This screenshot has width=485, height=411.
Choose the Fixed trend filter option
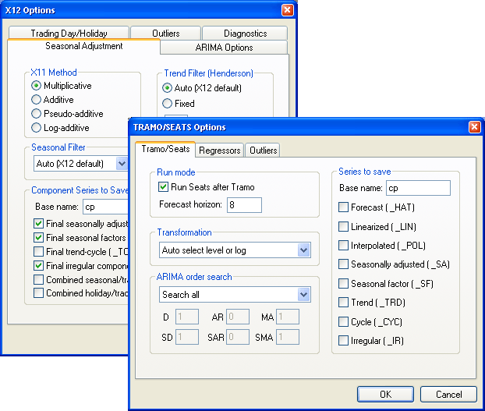(x=168, y=104)
